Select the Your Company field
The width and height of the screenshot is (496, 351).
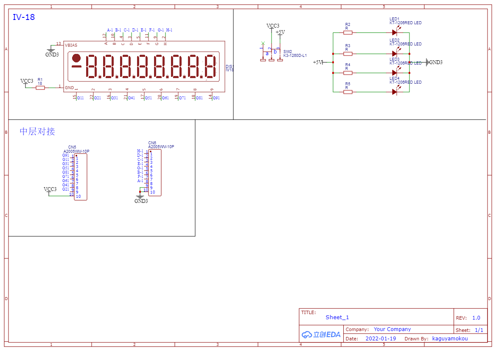[392, 329]
